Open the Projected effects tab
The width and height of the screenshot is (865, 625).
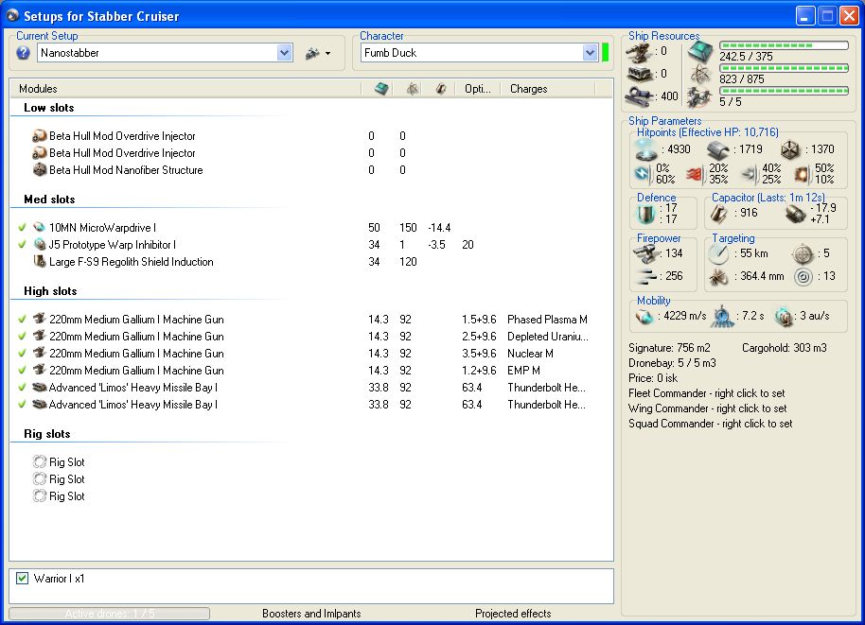(513, 614)
